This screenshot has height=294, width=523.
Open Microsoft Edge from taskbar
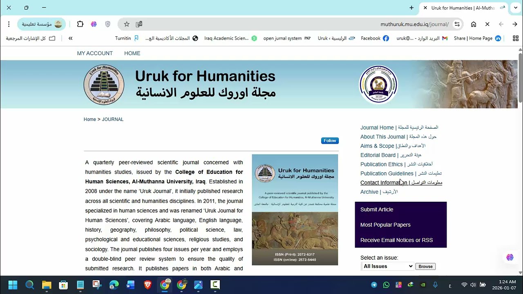pyautogui.click(x=114, y=285)
